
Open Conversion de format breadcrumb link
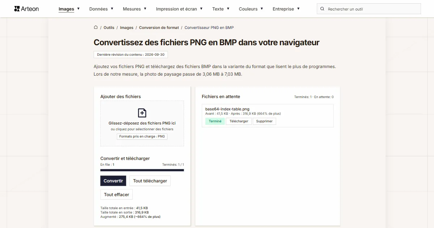pos(159,28)
